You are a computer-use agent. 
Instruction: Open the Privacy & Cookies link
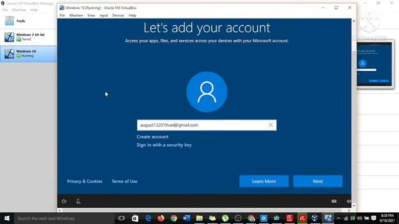point(85,181)
